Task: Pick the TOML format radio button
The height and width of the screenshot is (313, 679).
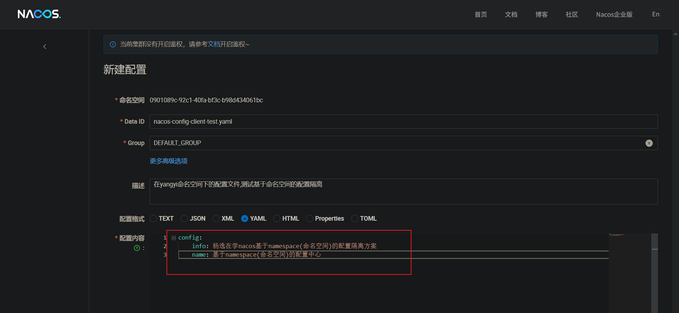Action: (355, 219)
